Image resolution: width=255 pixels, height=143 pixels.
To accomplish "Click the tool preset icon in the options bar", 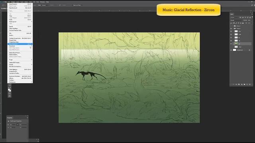I will [3, 5].
